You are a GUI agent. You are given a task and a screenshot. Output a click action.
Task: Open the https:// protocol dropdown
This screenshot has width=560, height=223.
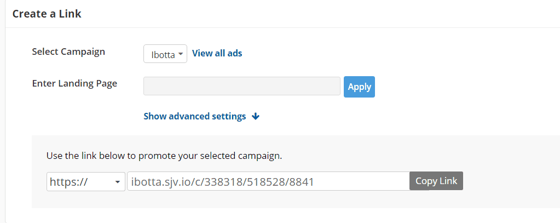86,181
